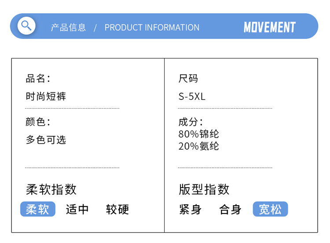This screenshot has width=330, height=243.
Task: Click the 版型指数 section heading
Action: (x=204, y=189)
